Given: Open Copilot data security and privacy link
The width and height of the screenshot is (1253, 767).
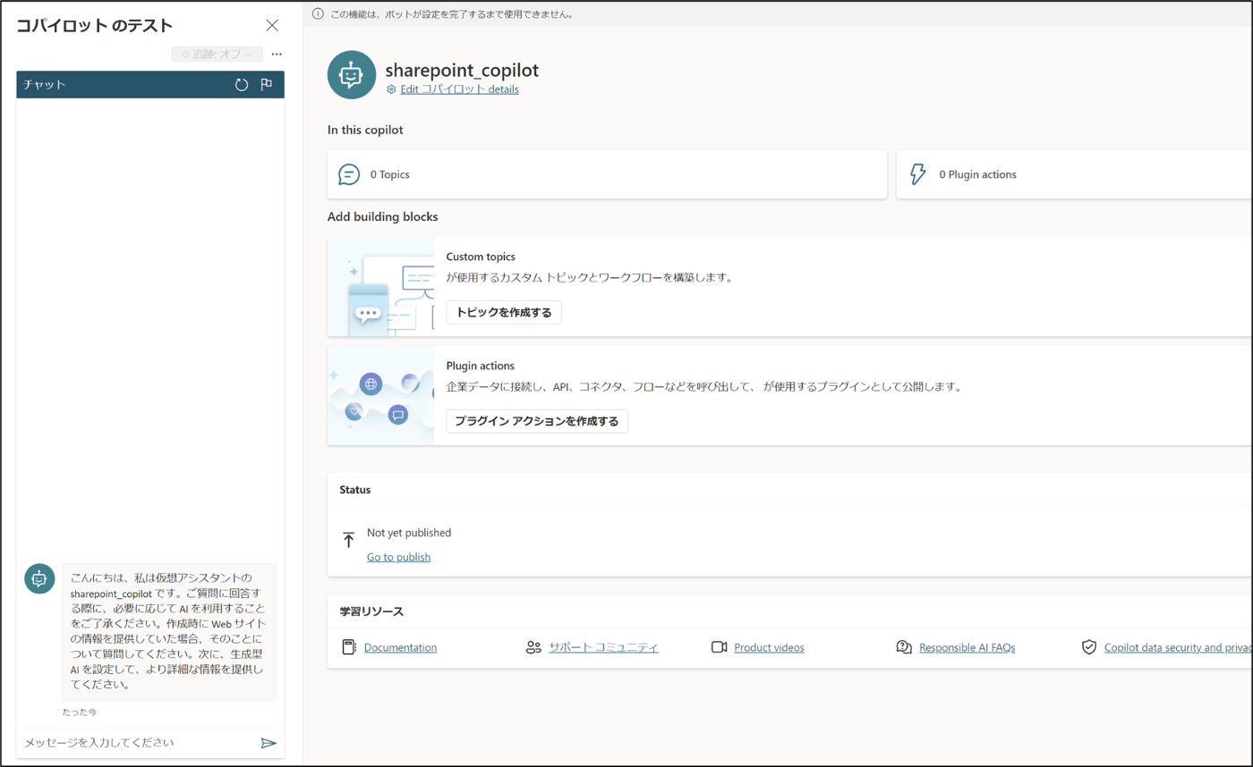Looking at the screenshot, I should click(x=1178, y=647).
